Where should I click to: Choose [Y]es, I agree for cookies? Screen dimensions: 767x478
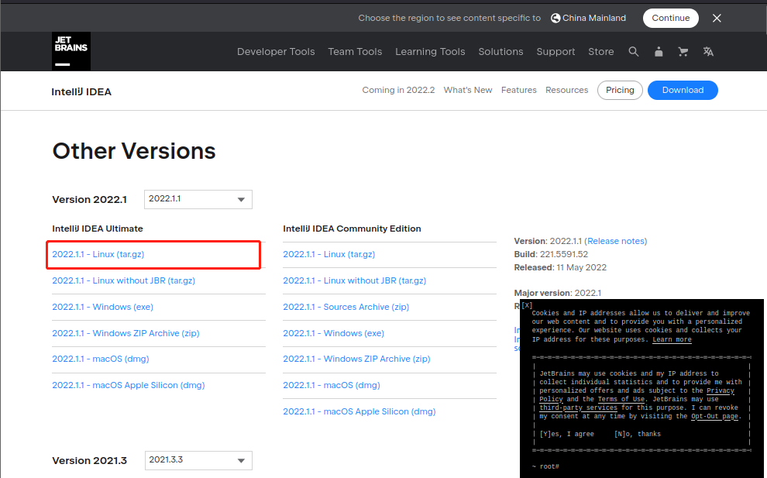click(x=566, y=434)
